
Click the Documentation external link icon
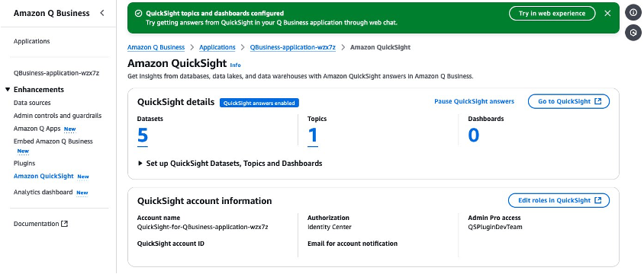(65, 224)
